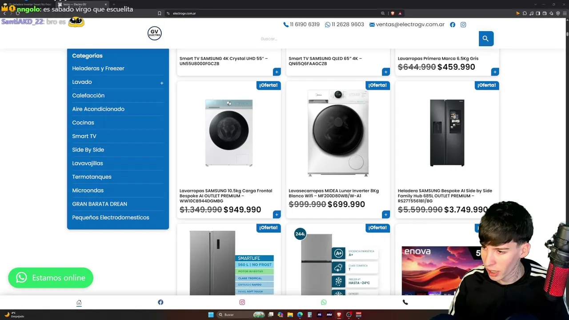
Task: Open Microsoft Edge from the taskbar
Action: pos(300,315)
